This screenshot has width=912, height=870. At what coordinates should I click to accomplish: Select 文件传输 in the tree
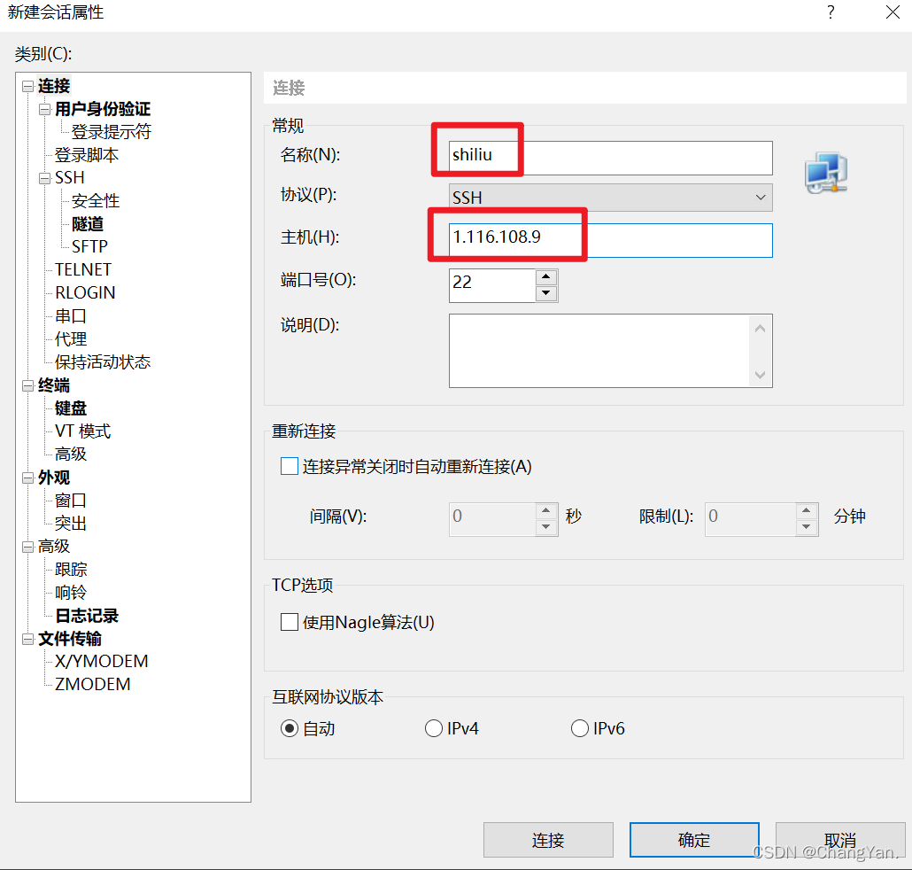(70, 639)
